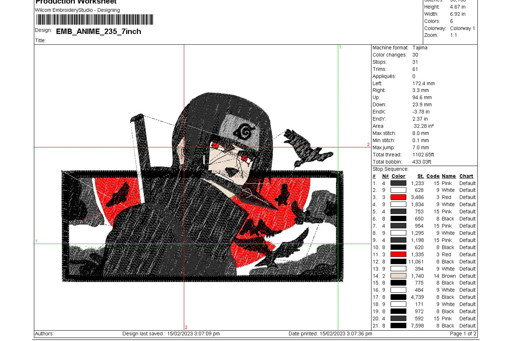Screen dimensions: 513x341
Task: Select the Left value 172.4 mm
Action: click(x=423, y=84)
